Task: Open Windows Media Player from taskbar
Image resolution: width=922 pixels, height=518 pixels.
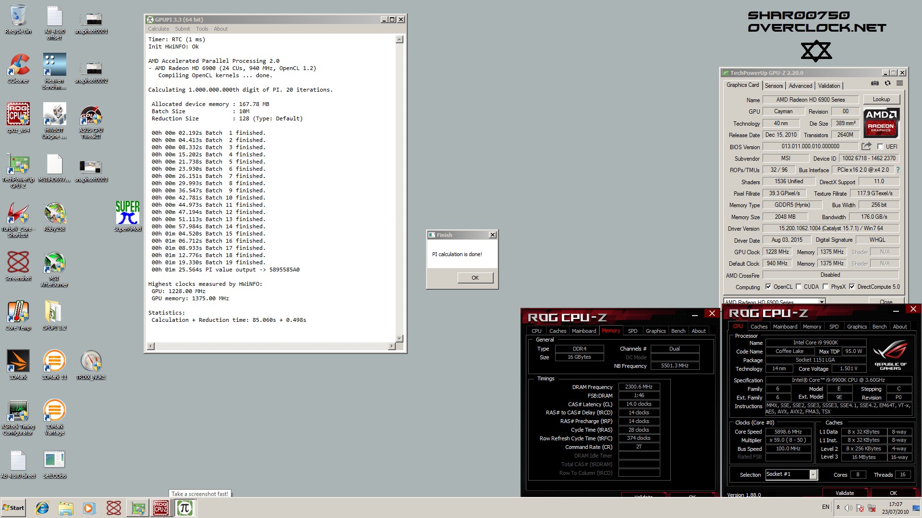Action: tap(89, 508)
